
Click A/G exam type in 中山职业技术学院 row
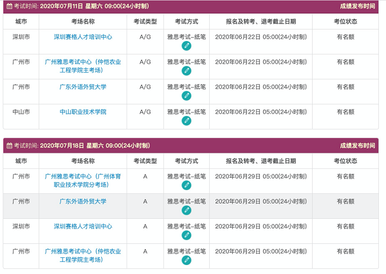click(145, 112)
